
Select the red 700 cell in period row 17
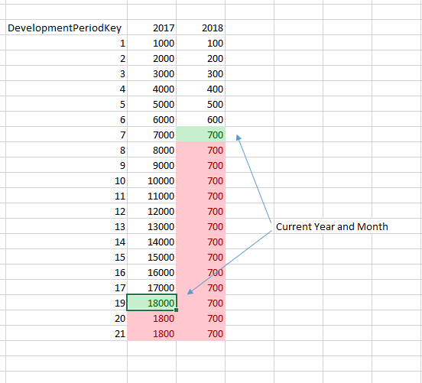[201, 287]
